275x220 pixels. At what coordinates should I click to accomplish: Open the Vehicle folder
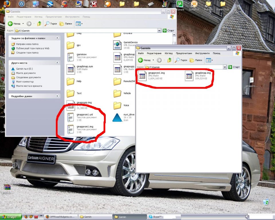(x=117, y=93)
